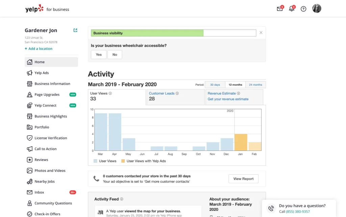The image size is (346, 217).
Task: Answer Yes to wheelchair accessible question
Action: [x=99, y=54]
